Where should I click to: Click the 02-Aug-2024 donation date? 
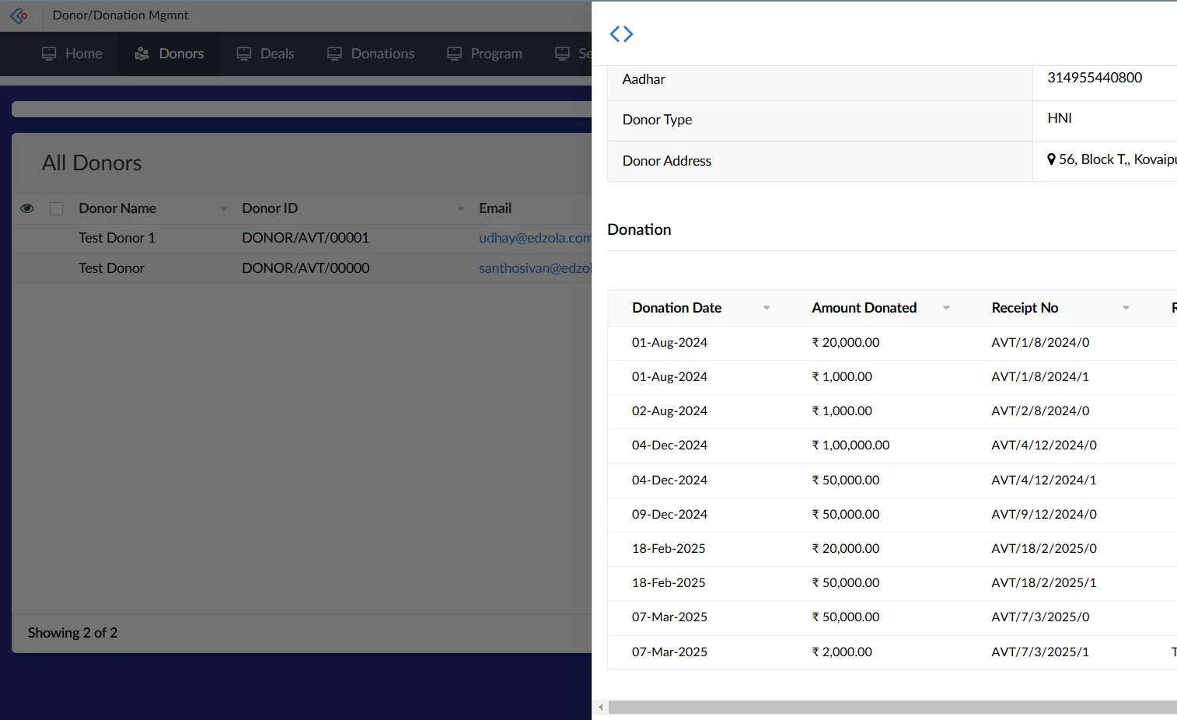tap(669, 411)
